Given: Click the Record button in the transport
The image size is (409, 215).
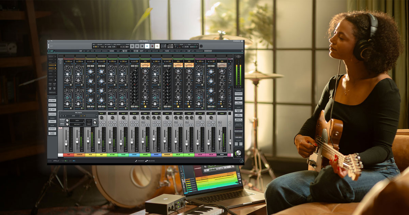Looking at the screenshot, I should 152,46.
